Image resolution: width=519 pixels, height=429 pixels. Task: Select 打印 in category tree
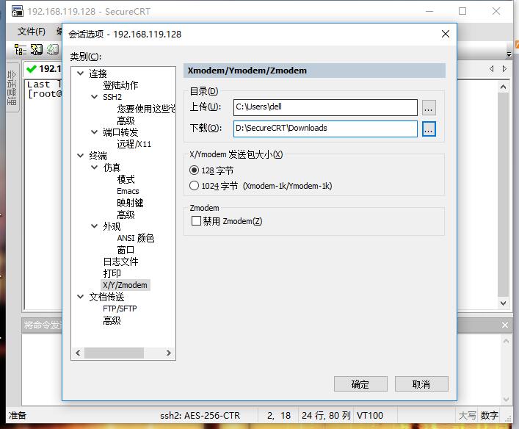click(112, 273)
